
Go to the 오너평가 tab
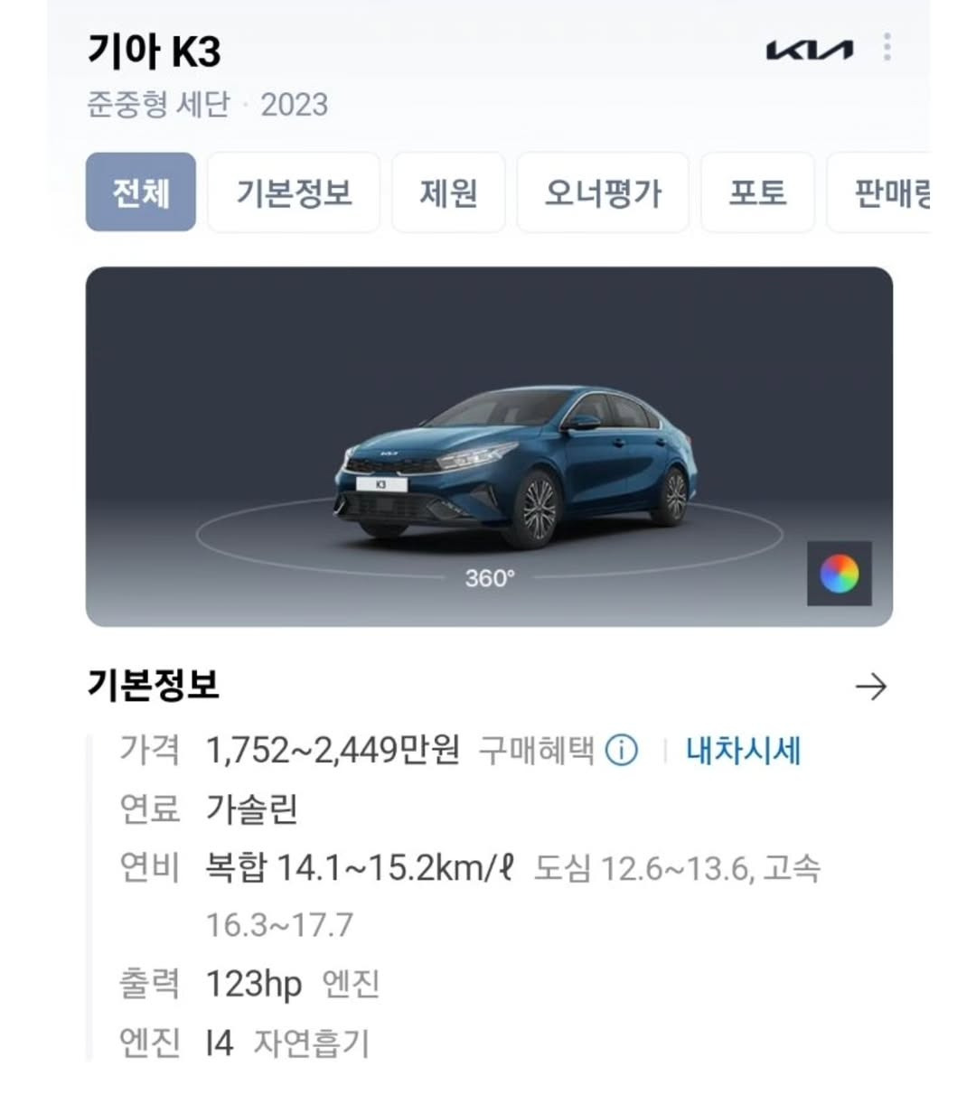point(603,192)
